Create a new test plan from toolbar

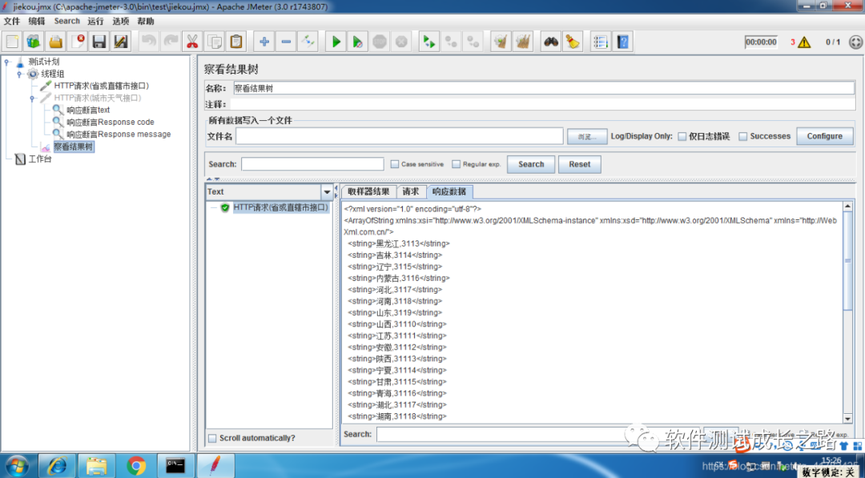tap(12, 42)
